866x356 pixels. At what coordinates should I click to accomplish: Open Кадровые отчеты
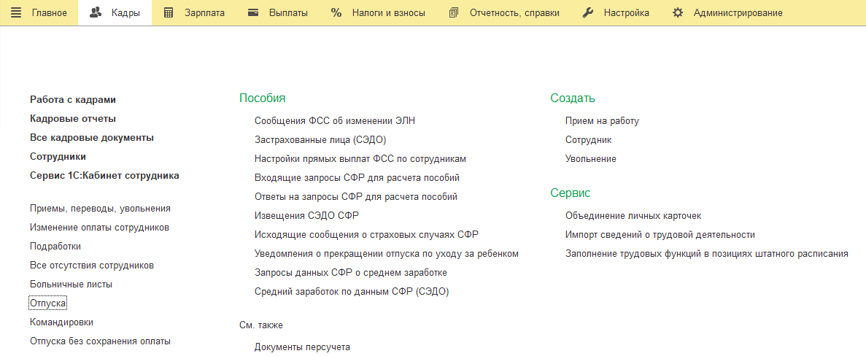pyautogui.click(x=73, y=119)
